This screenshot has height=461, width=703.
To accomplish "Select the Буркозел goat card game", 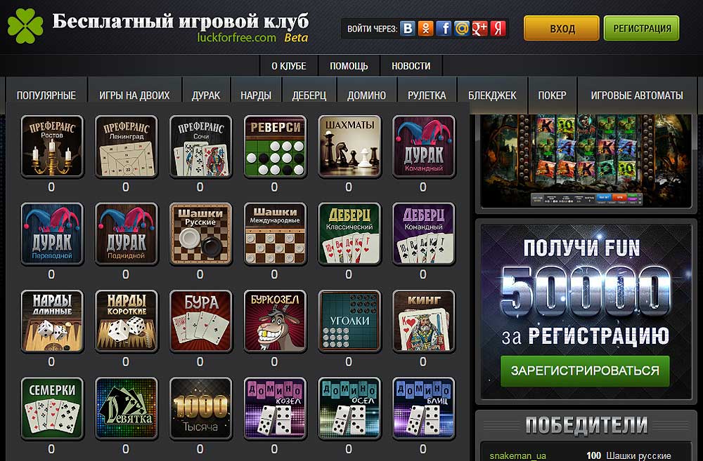I will 275,321.
